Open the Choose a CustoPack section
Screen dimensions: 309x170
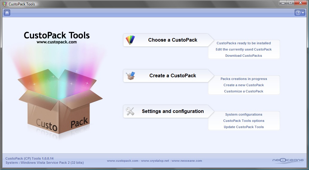pyautogui.click(x=169, y=40)
